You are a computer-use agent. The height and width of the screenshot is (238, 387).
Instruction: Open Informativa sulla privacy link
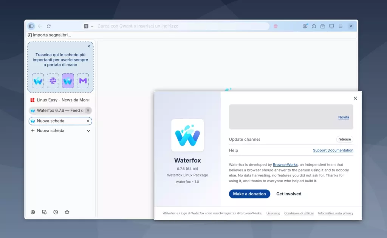336,213
